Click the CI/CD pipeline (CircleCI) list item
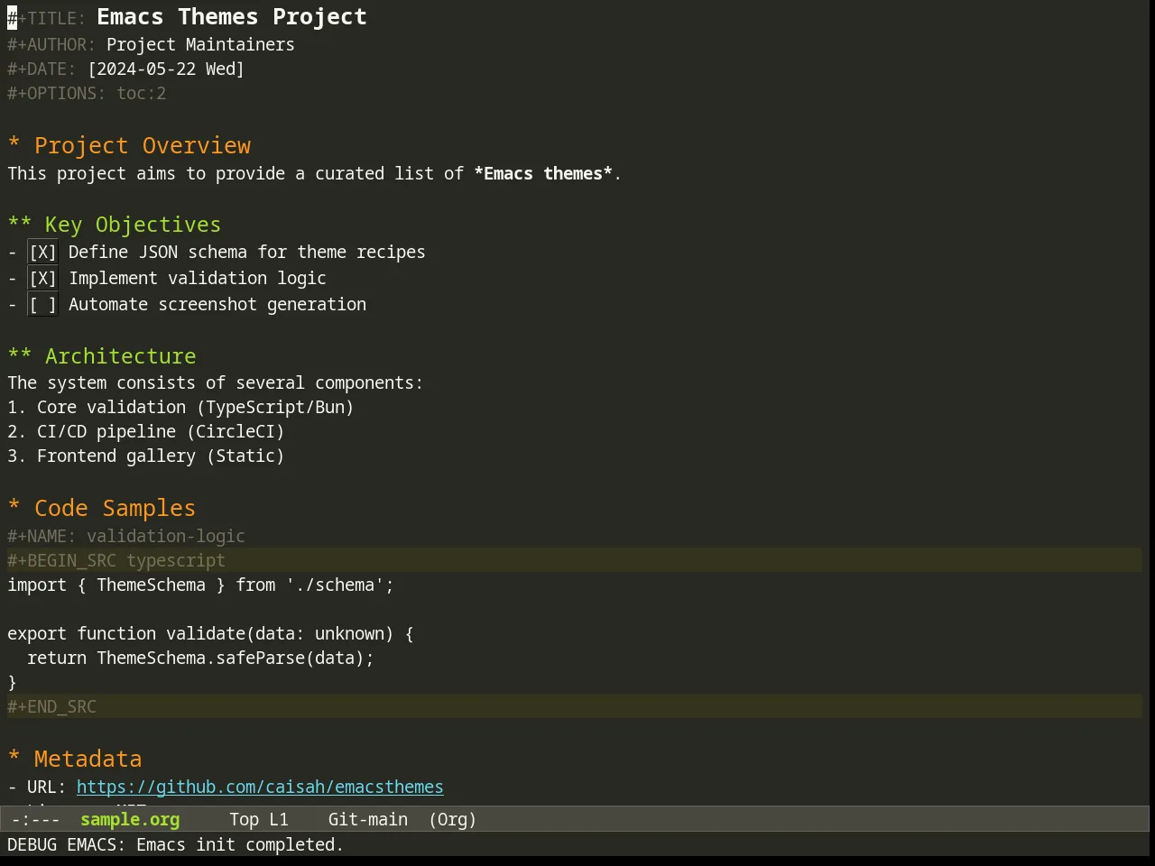The width and height of the screenshot is (1155, 866). coord(146,431)
